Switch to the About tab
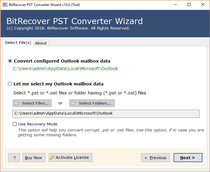 (x=41, y=43)
